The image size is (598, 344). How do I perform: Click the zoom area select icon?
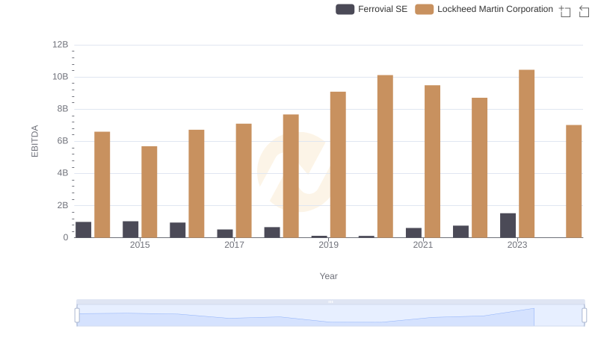[565, 11]
